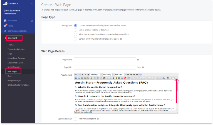Select Contain raw HTML page type

[75, 39]
